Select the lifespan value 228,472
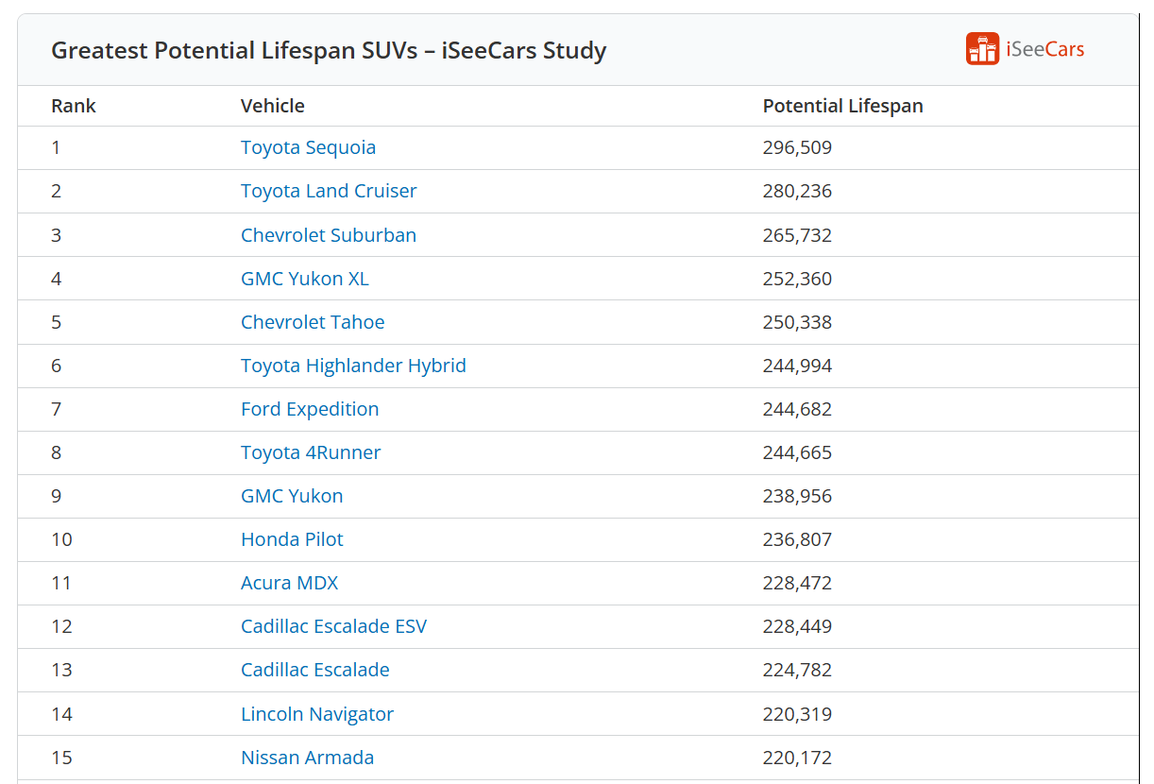Screen dimensions: 1154x784 [797, 583]
